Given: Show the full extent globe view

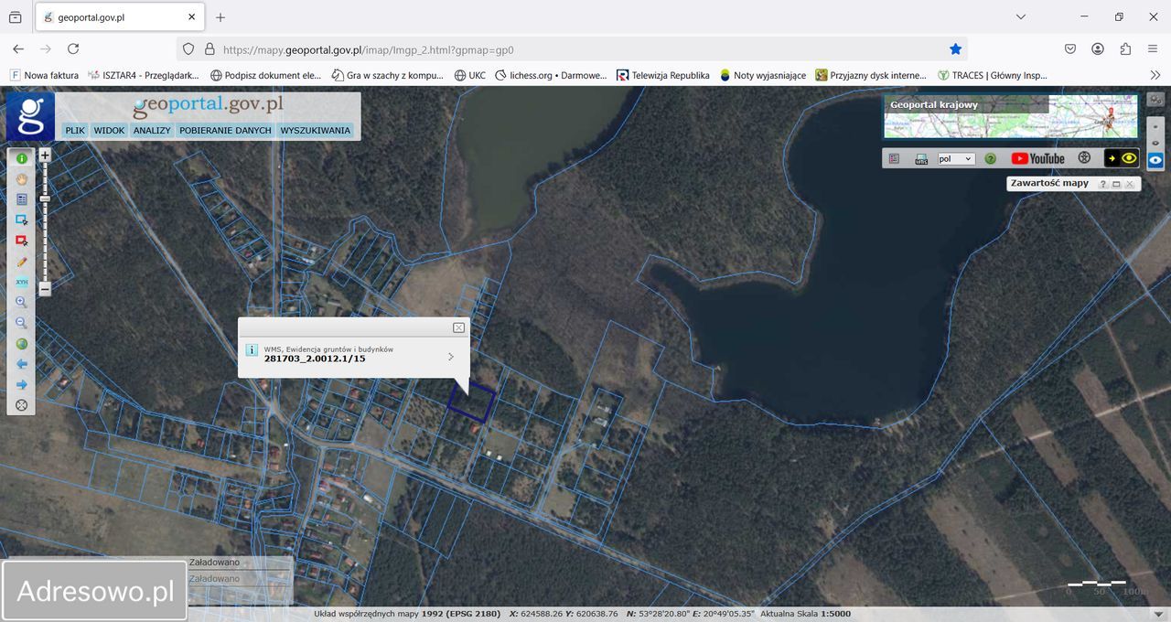Looking at the screenshot, I should pos(22,344).
